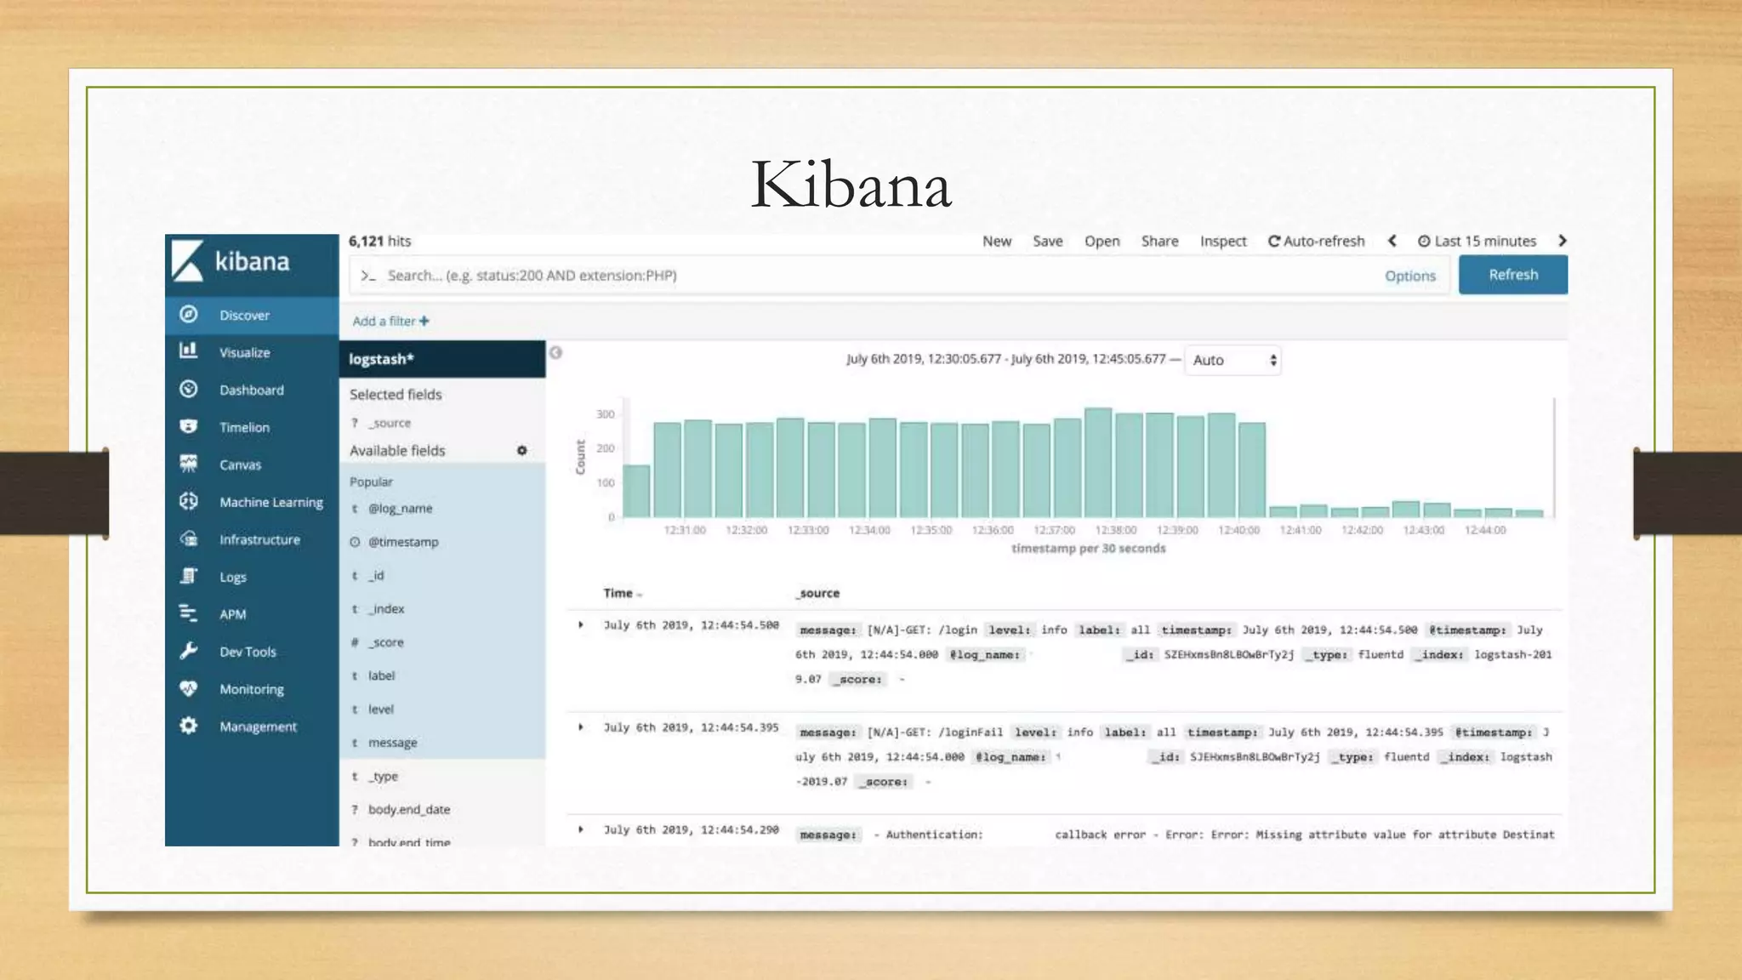Click Open in the top toolbar
Viewport: 1742px width, 980px height.
point(1102,241)
